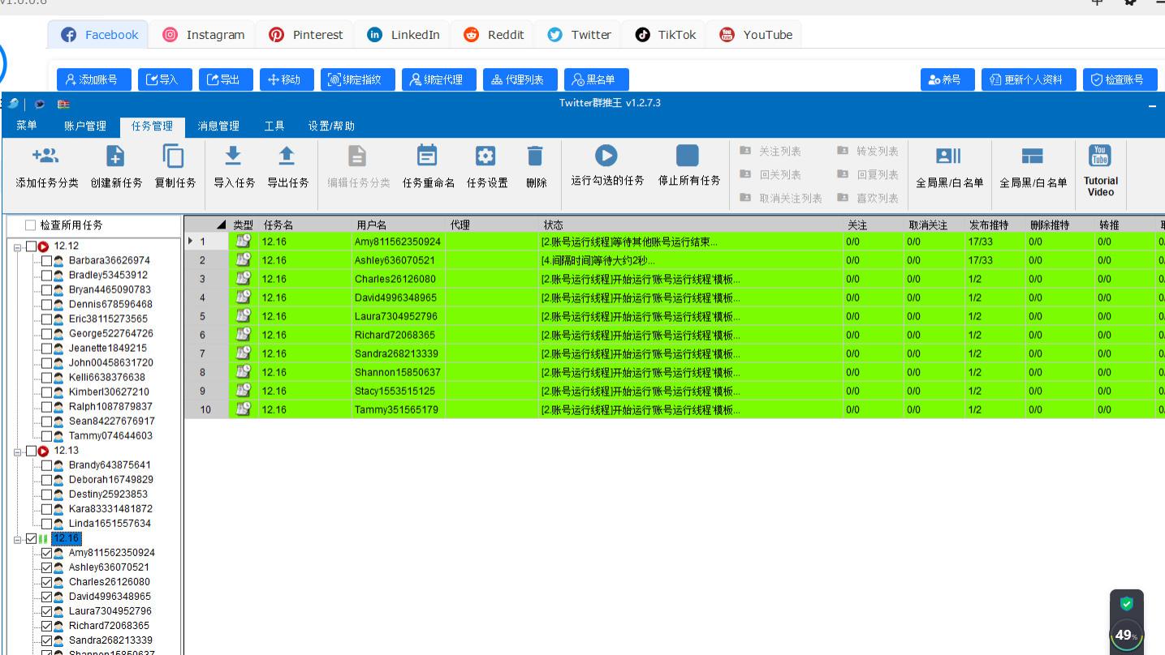Select Linda1651557634 in the task tree
Image resolution: width=1165 pixels, height=655 pixels.
tap(110, 524)
